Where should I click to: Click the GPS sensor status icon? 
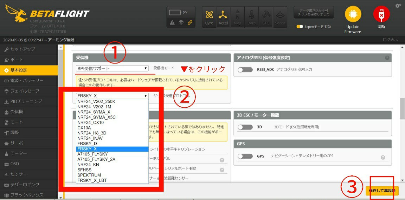(266, 17)
